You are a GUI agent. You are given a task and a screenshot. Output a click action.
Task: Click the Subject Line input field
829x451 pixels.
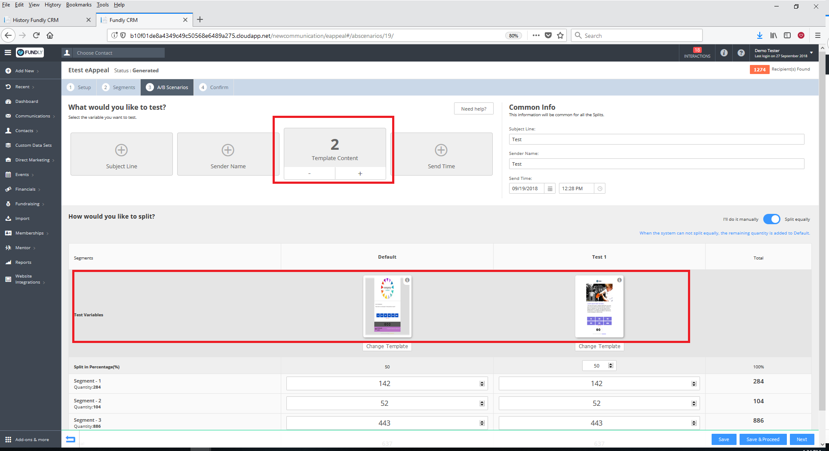click(656, 139)
